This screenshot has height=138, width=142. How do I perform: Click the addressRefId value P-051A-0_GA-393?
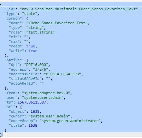pos(62,74)
